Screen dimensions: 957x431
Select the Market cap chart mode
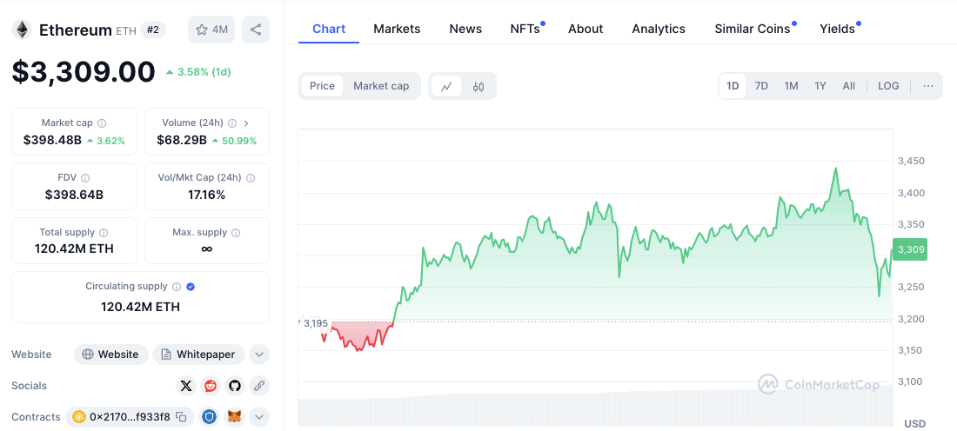pos(381,86)
